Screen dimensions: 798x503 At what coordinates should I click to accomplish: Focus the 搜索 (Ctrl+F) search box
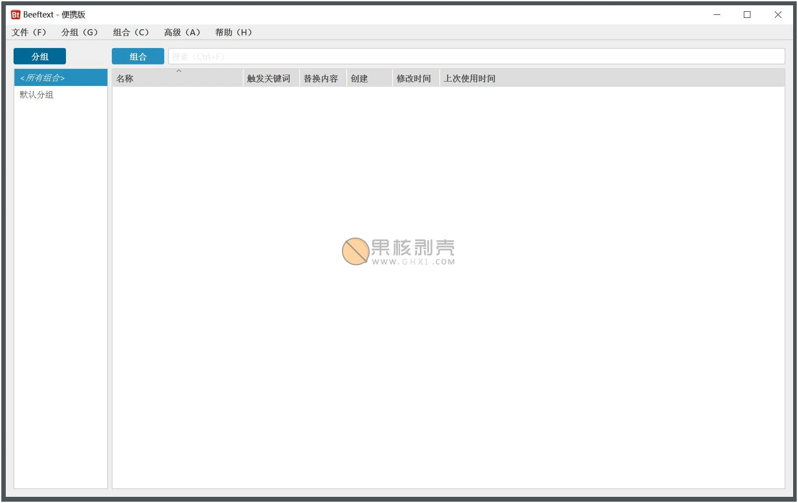pyautogui.click(x=476, y=57)
